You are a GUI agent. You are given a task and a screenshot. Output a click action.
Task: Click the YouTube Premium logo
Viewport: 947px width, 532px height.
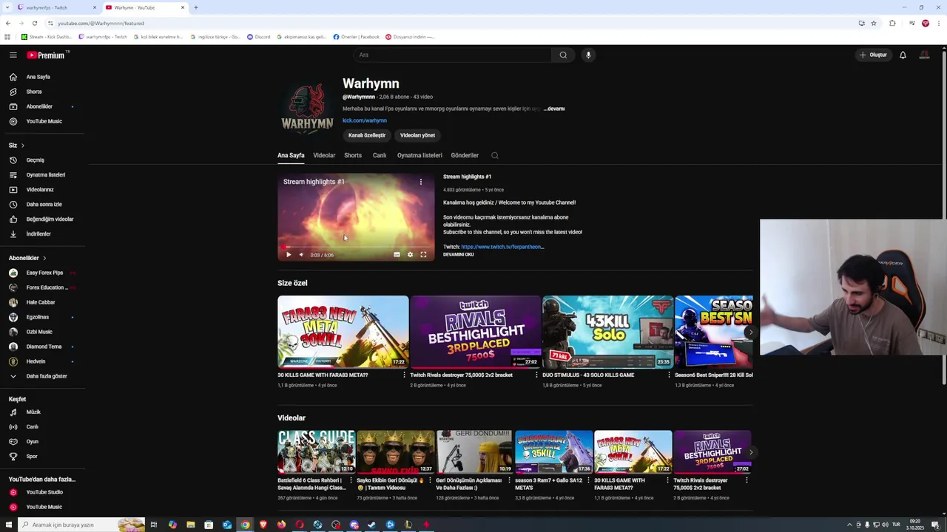click(x=47, y=55)
